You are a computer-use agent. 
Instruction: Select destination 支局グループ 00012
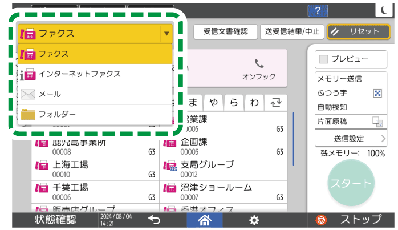point(224,170)
